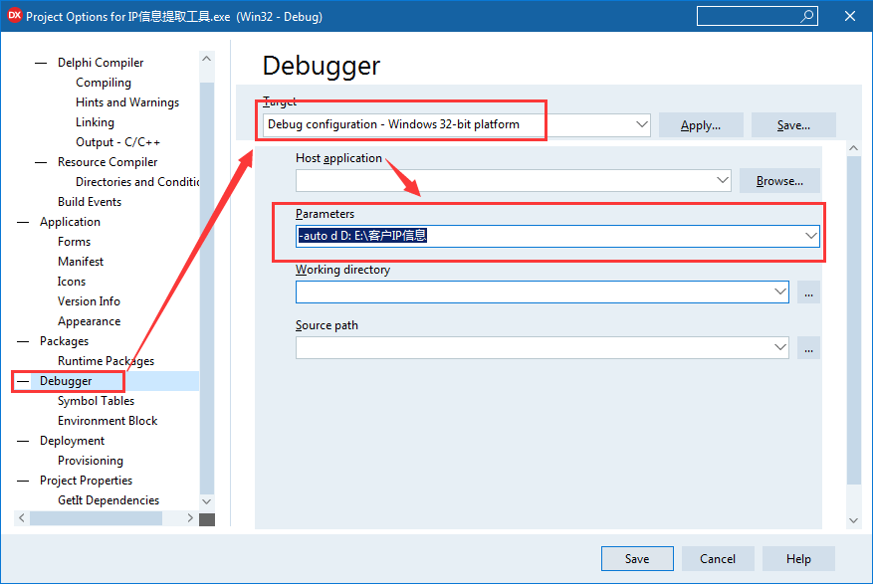Click the Apply... button
Image resolution: width=873 pixels, height=584 pixels.
tap(701, 125)
